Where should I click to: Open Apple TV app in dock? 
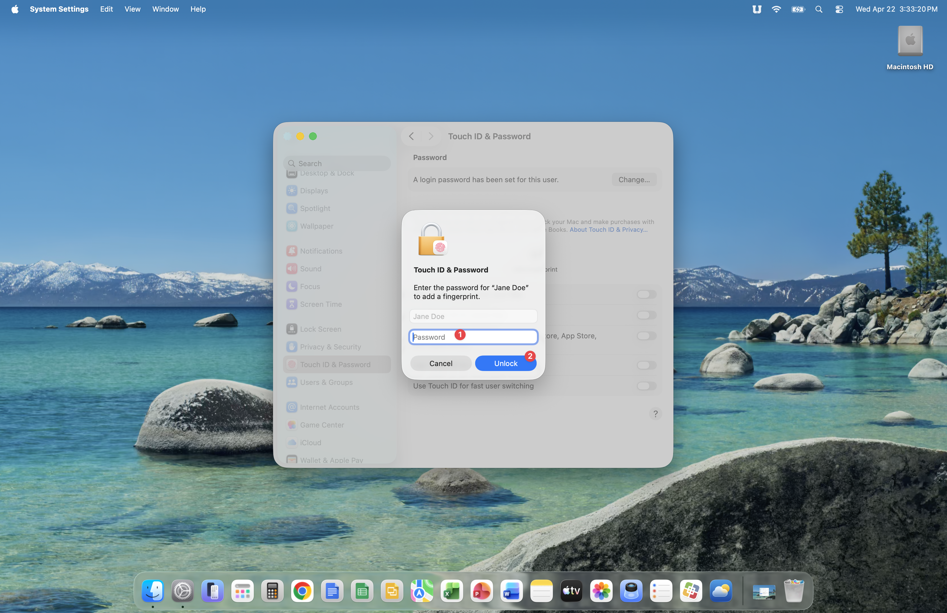[571, 591]
